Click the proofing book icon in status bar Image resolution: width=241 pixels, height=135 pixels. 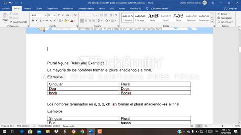34,126
